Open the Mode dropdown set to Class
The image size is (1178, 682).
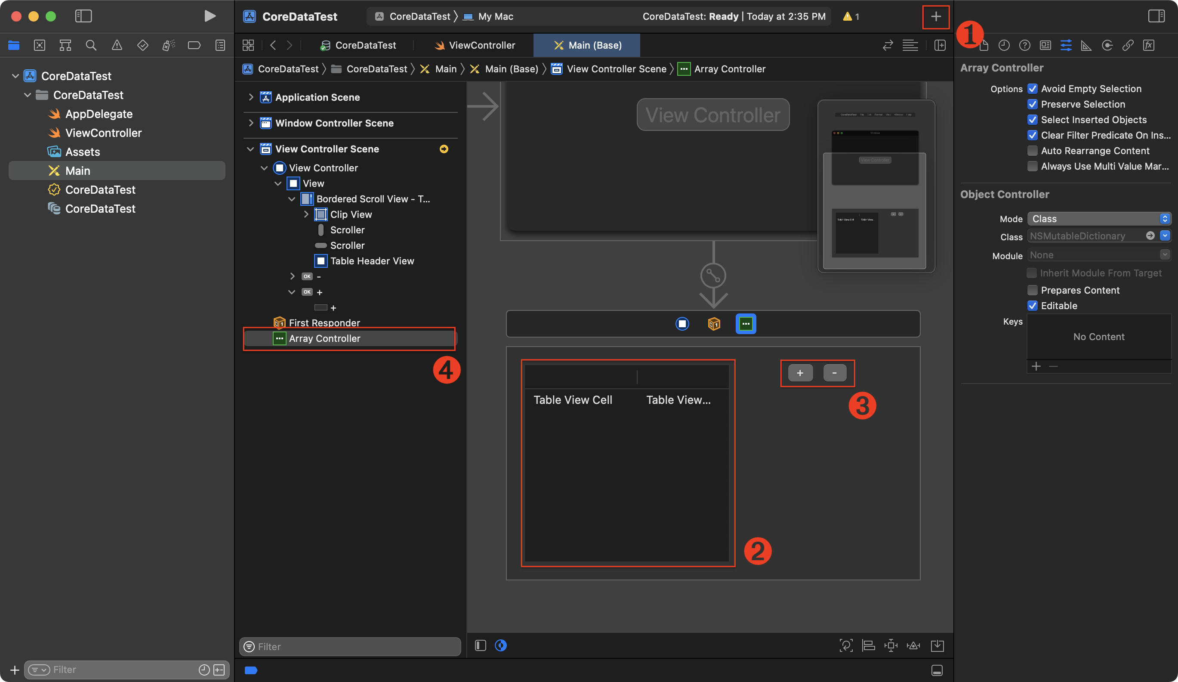coord(1098,219)
